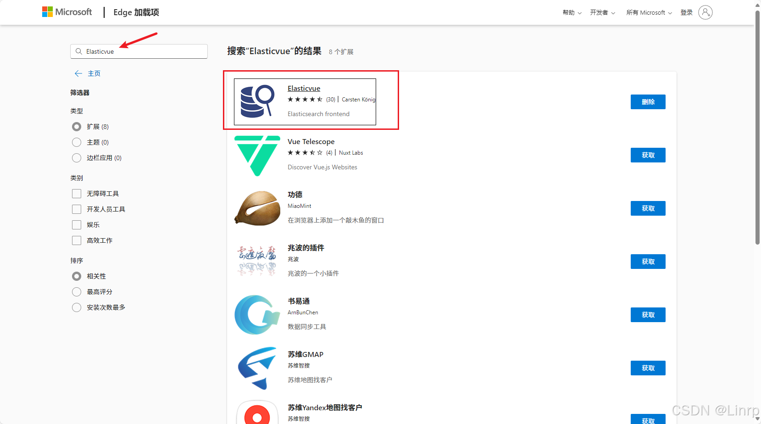Sort by 最高评分
This screenshot has width=761, height=424.
coord(77,292)
